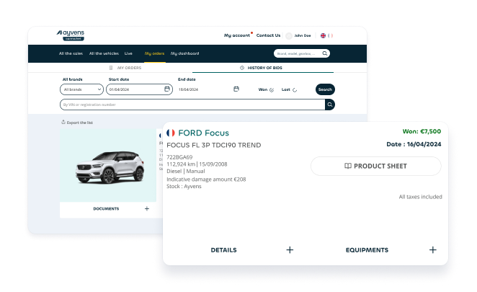Click the Ayvens logo

click(x=71, y=35)
